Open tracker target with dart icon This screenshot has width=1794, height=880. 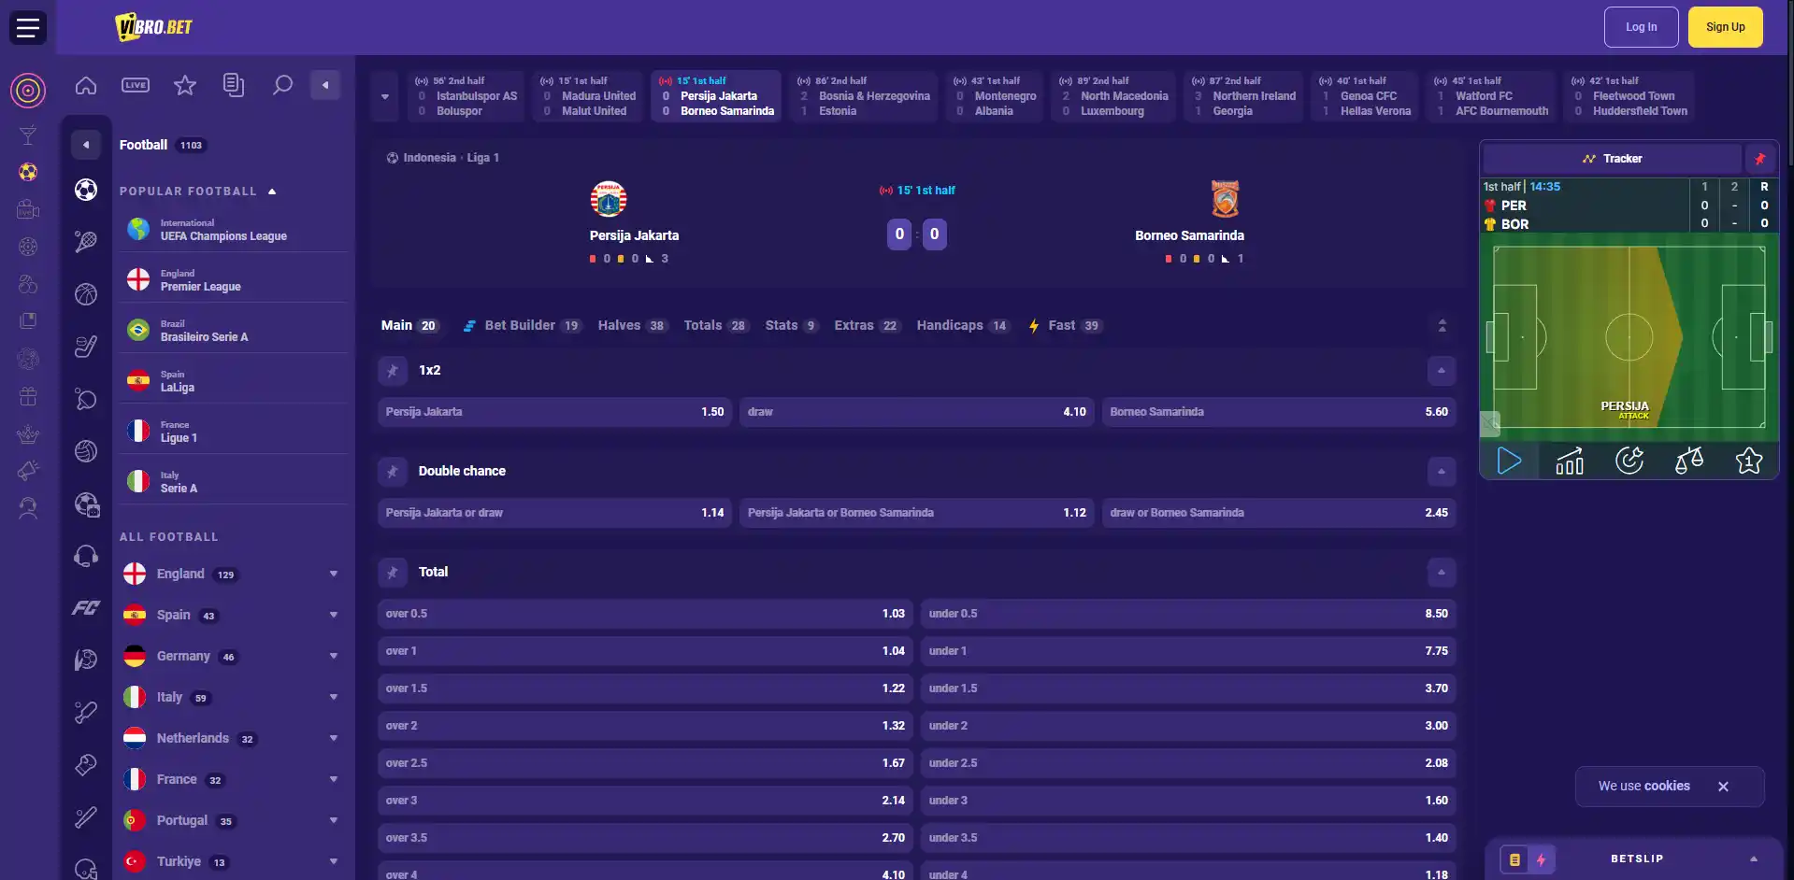(x=1629, y=461)
